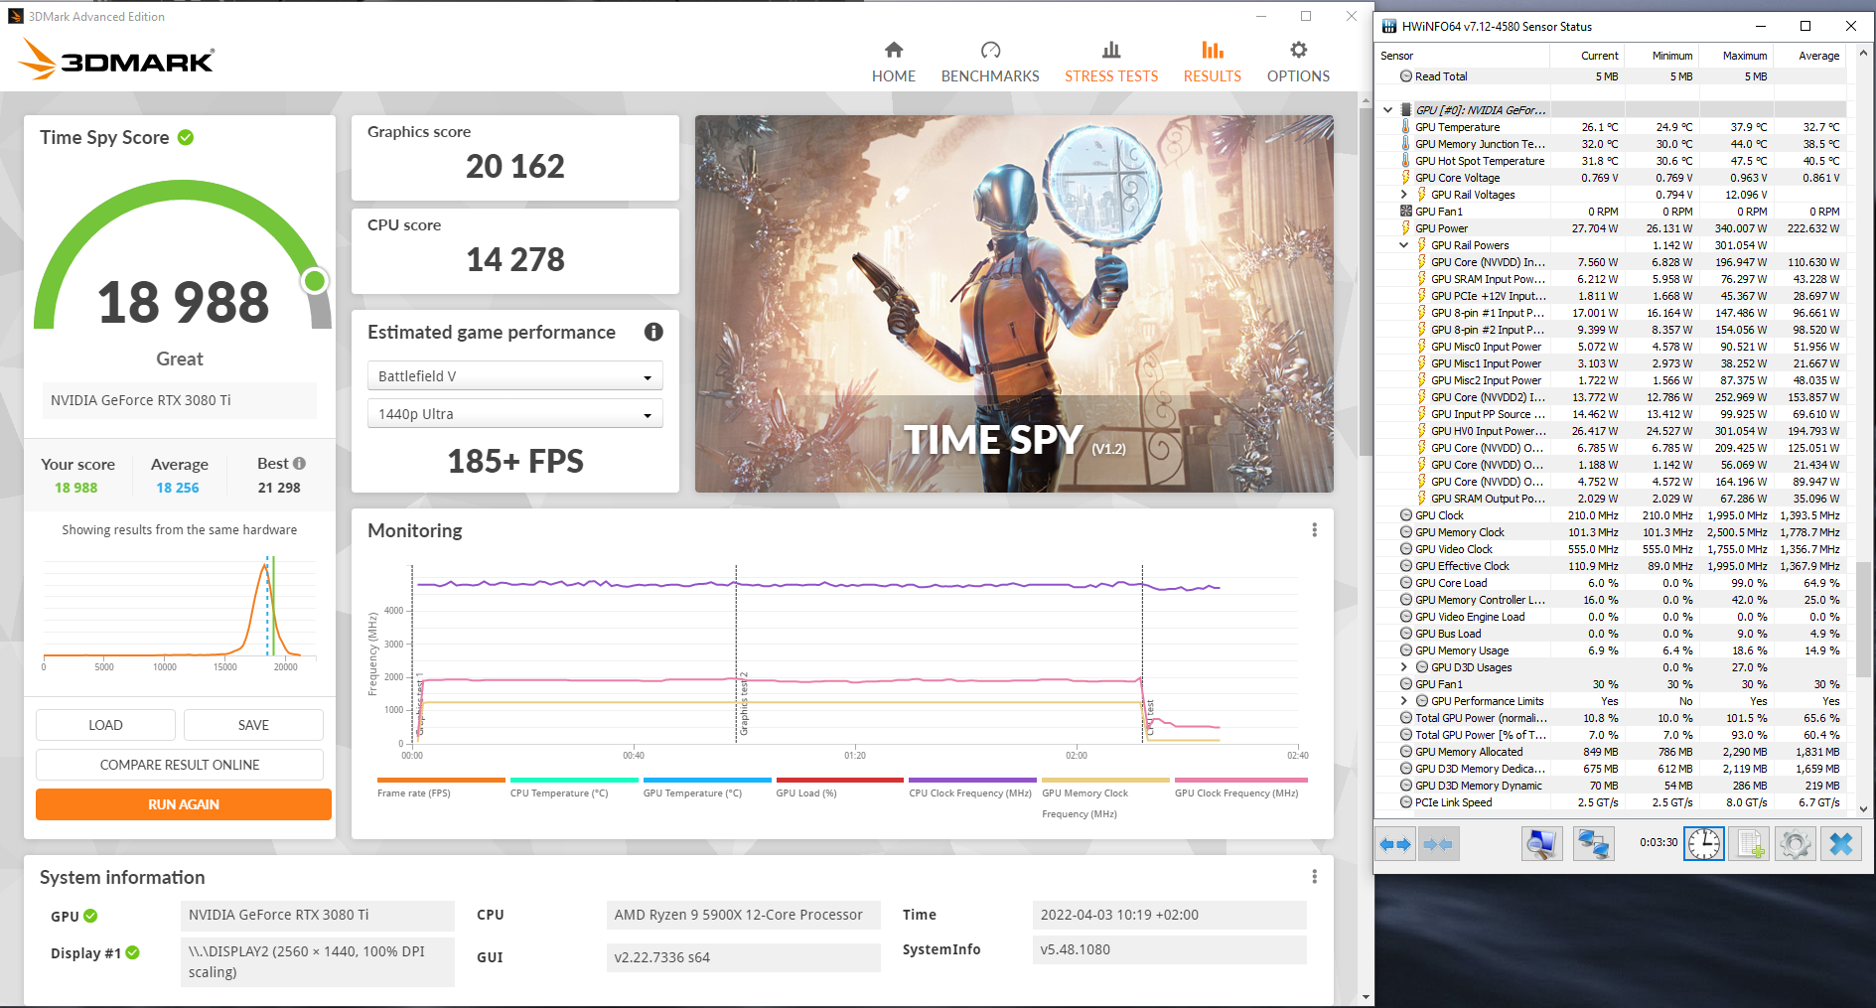This screenshot has width=1876, height=1008.
Task: Click the Total GPU Power (normalized) row
Action: [x=1611, y=718]
